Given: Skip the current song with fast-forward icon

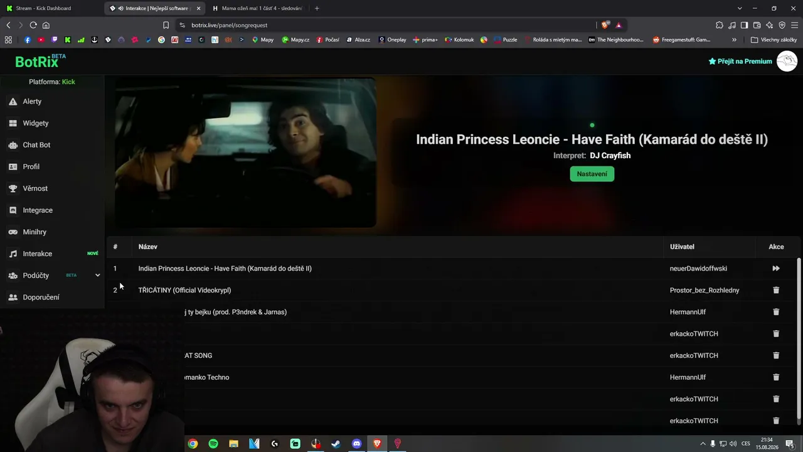Looking at the screenshot, I should (776, 268).
